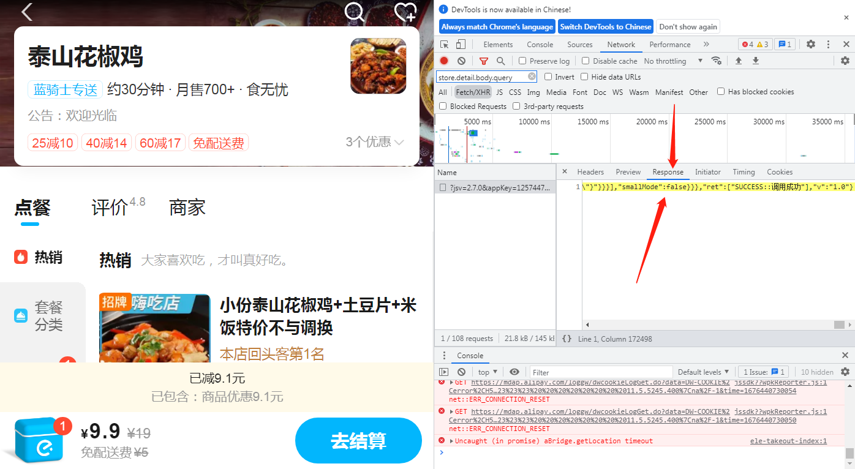Show more DevTools tabs chevron

pyautogui.click(x=706, y=45)
